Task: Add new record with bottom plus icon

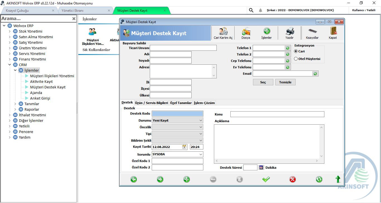Action: [x=187, y=179]
